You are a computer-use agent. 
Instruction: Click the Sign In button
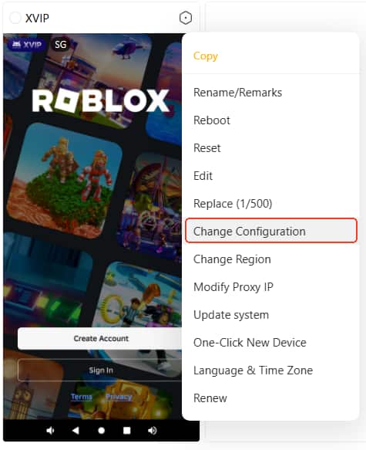tap(101, 370)
